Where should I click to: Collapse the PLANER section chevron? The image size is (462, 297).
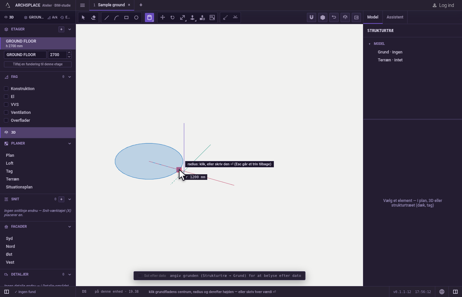click(70, 144)
